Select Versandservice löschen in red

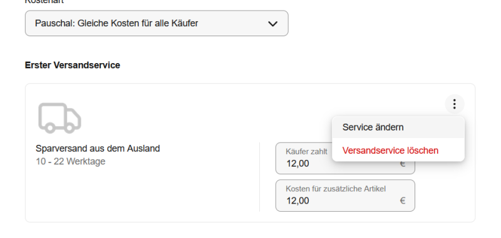click(x=390, y=151)
